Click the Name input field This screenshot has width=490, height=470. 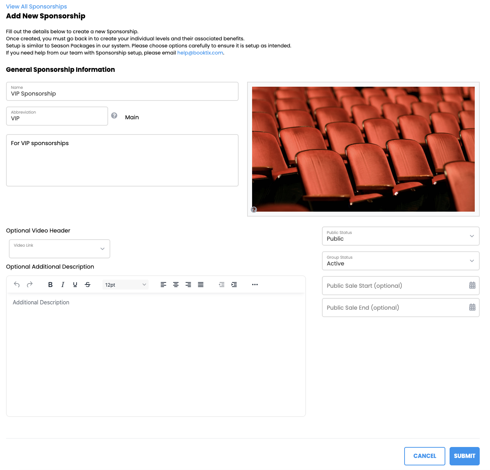coord(122,91)
